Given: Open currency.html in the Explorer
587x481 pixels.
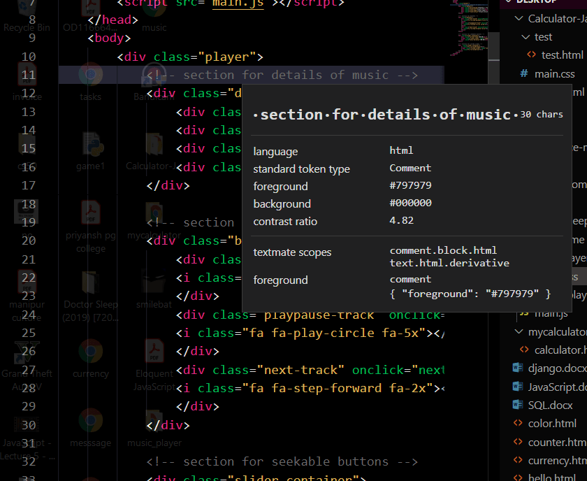Looking at the screenshot, I should [551, 459].
